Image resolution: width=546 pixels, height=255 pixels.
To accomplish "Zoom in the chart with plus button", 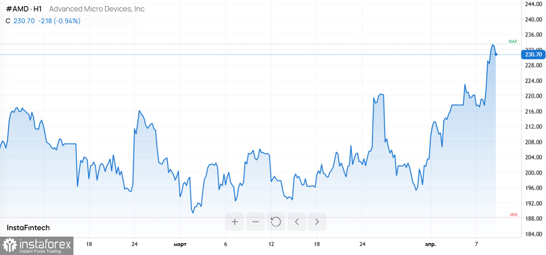I will pyautogui.click(x=235, y=222).
